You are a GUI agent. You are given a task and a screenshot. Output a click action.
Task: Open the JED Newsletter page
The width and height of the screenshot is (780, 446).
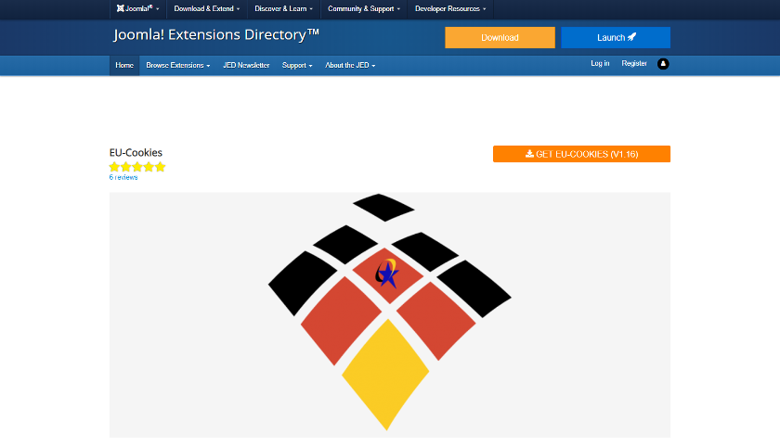coord(246,66)
